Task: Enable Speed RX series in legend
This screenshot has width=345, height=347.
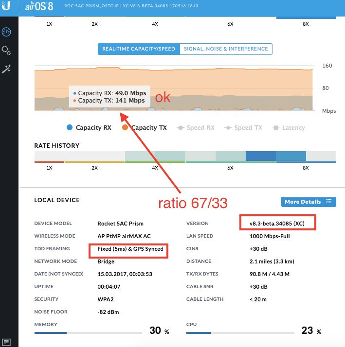Action: [x=196, y=128]
